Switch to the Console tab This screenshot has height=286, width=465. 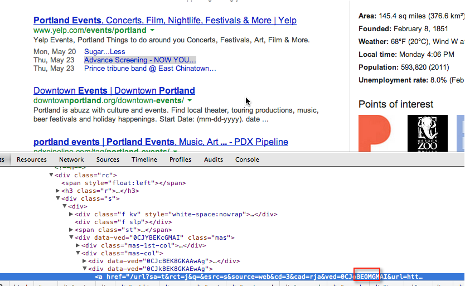click(246, 159)
